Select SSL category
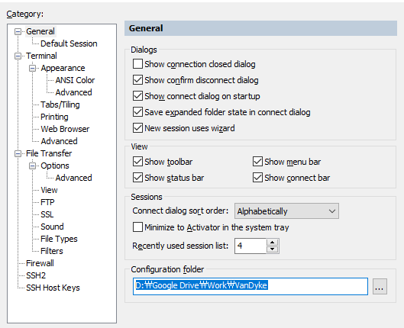The image size is (404, 328). pyautogui.click(x=47, y=214)
